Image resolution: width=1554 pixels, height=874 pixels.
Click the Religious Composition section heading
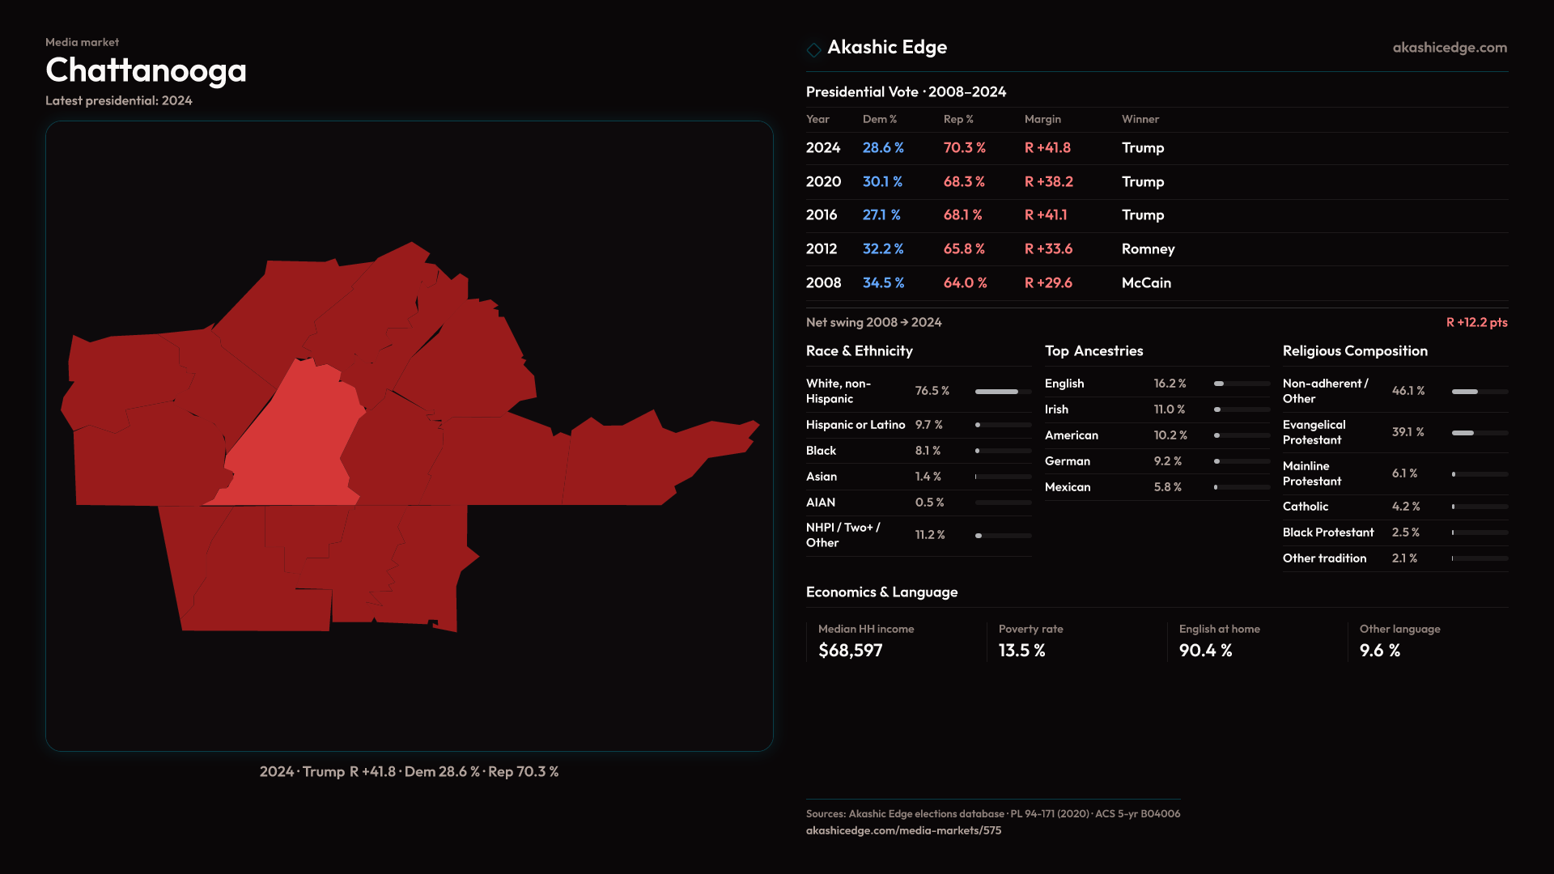click(x=1354, y=351)
